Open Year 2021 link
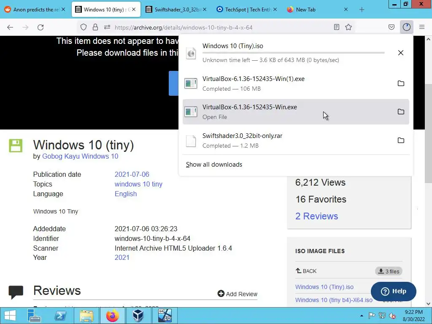Viewport: 432px width, 324px height. [x=122, y=257]
